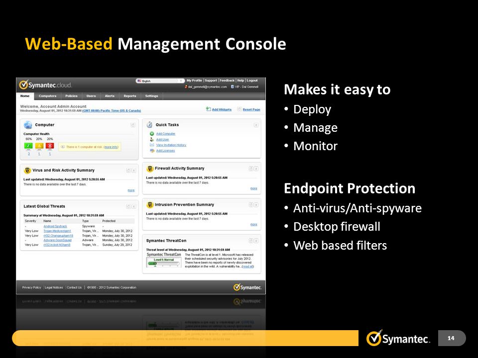Click the Android Spytrack threat link
The height and width of the screenshot is (358, 478).
pyautogui.click(x=55, y=227)
